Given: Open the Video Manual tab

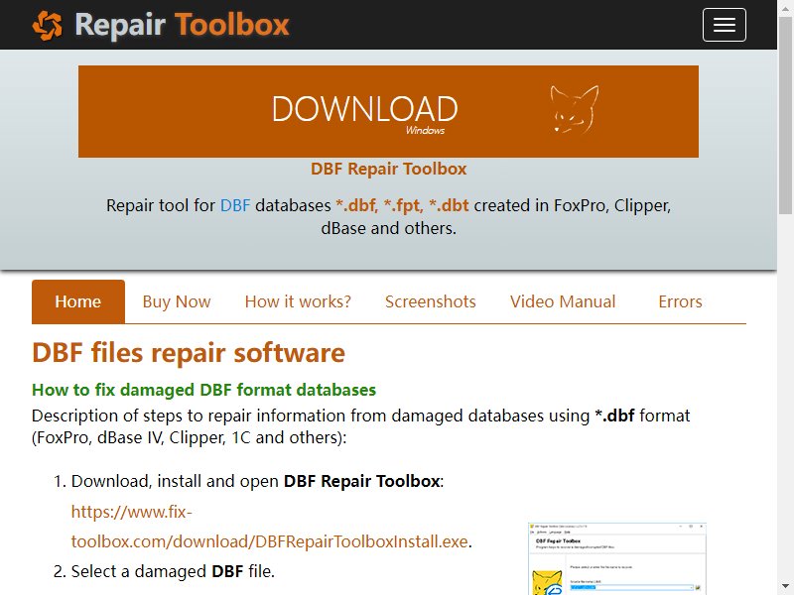Looking at the screenshot, I should [563, 301].
